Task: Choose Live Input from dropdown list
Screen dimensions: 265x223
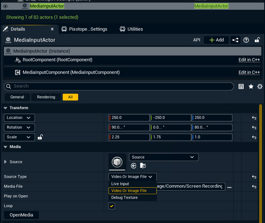Action: (x=133, y=184)
